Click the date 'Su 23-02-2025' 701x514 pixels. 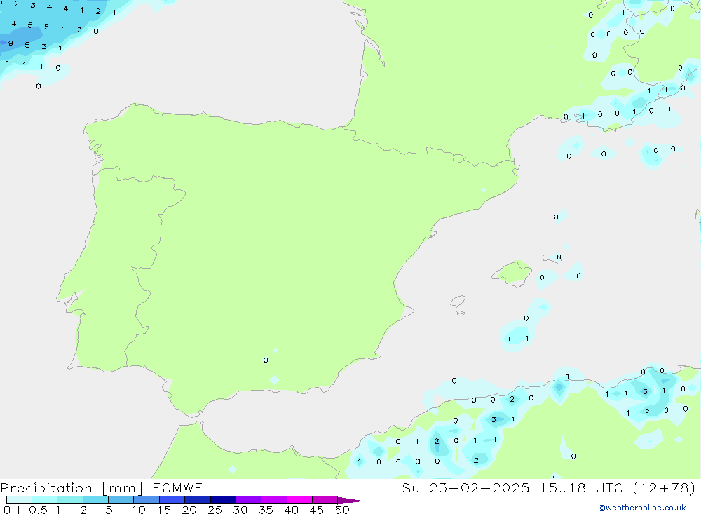point(465,487)
